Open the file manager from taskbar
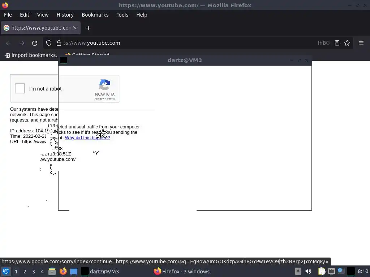 [x=52, y=271]
